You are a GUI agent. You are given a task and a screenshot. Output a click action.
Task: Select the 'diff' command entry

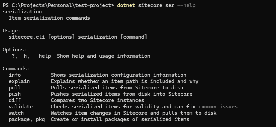(x=15, y=100)
